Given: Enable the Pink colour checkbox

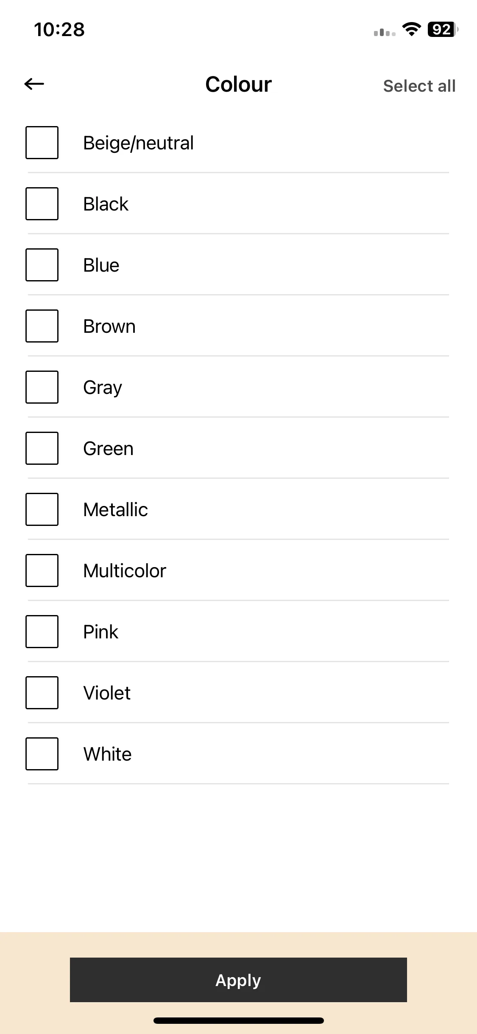Looking at the screenshot, I should [x=42, y=632].
